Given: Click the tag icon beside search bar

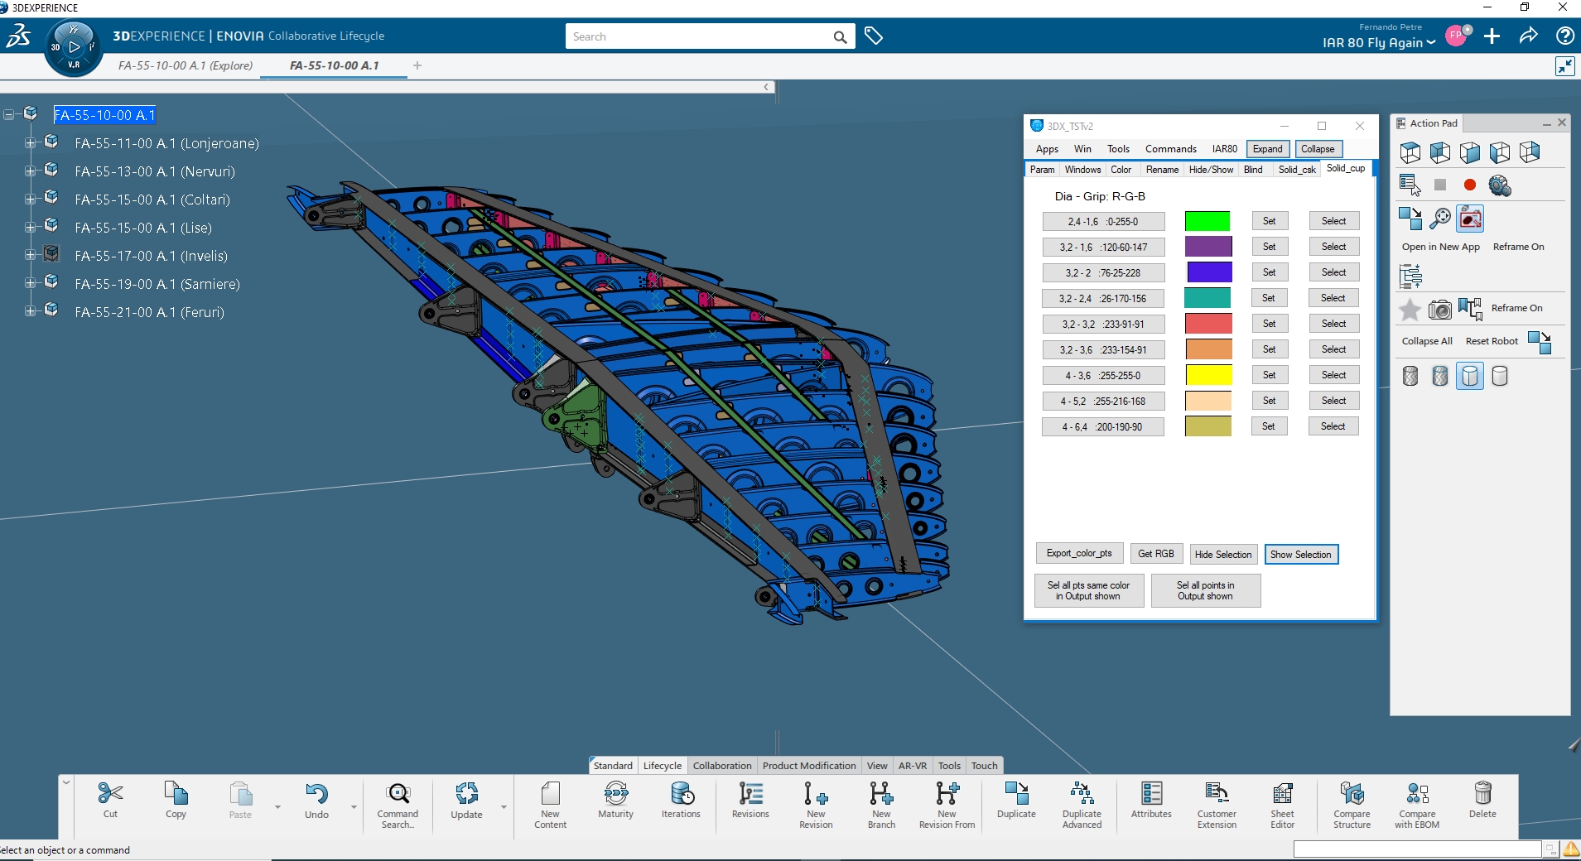Looking at the screenshot, I should [874, 36].
